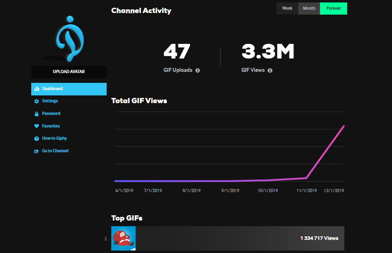Open the Favorites menu item
The height and width of the screenshot is (253, 392).
(x=51, y=126)
